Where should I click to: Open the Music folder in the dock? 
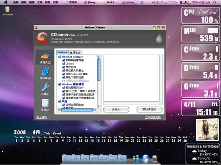(76, 158)
